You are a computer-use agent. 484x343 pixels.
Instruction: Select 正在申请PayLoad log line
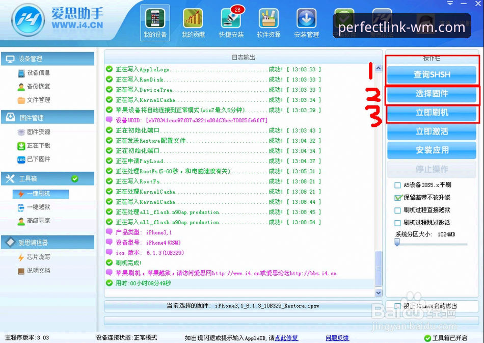pyautogui.click(x=213, y=161)
